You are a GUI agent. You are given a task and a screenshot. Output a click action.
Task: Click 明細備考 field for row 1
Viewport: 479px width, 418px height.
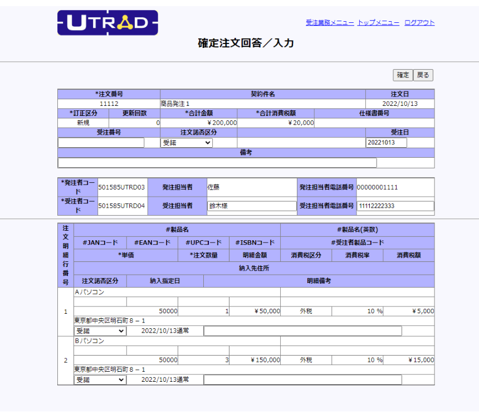[x=303, y=331]
